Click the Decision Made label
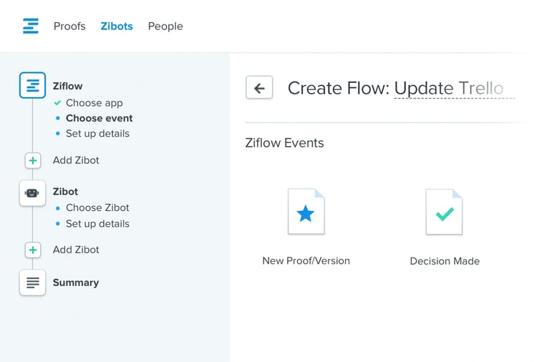Viewport: 544px width, 362px height. tap(445, 261)
